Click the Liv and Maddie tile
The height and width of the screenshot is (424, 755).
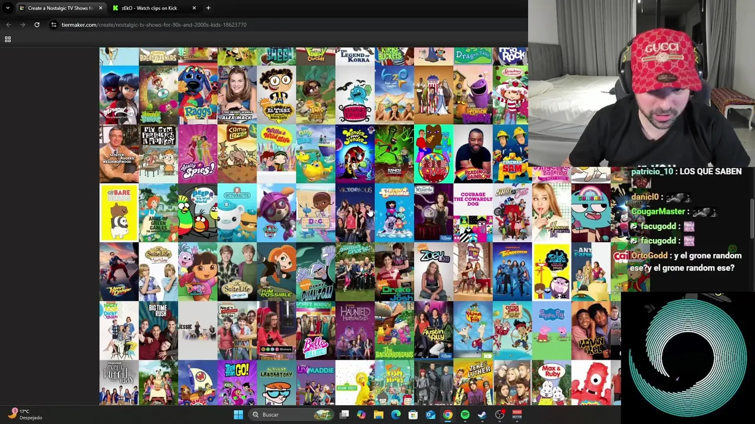pyautogui.click(x=316, y=383)
